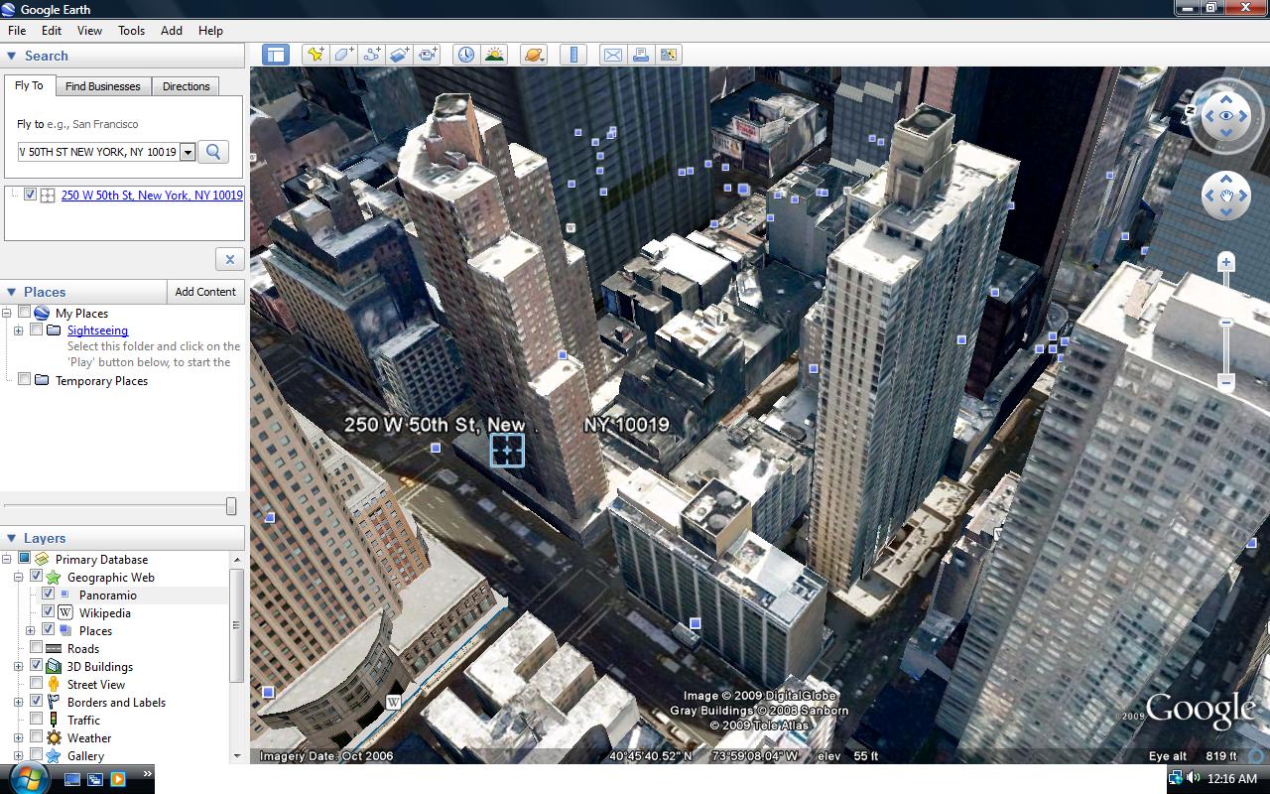Switch to the Directions tab
This screenshot has width=1270, height=794.
[x=187, y=86]
